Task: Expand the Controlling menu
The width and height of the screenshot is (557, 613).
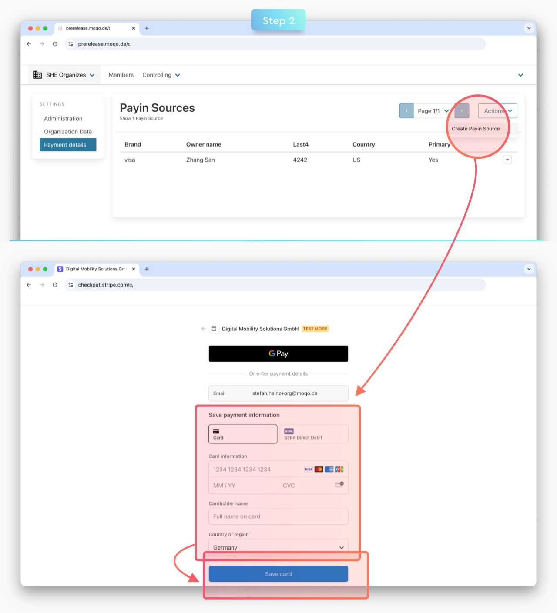Action: (161, 75)
